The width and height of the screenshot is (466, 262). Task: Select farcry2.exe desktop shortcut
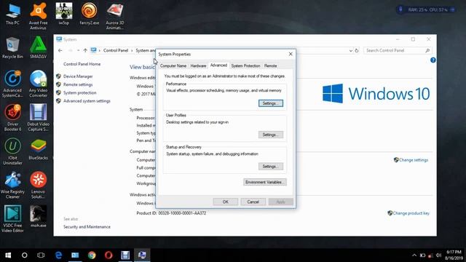coord(89,14)
